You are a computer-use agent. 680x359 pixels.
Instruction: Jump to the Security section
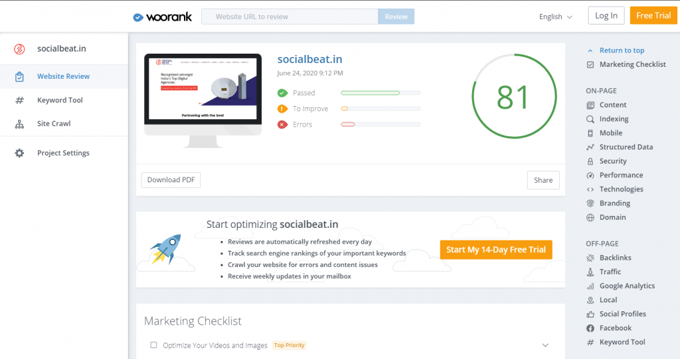point(613,162)
